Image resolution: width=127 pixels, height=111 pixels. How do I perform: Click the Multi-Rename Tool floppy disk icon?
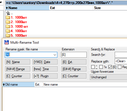[6, 42]
